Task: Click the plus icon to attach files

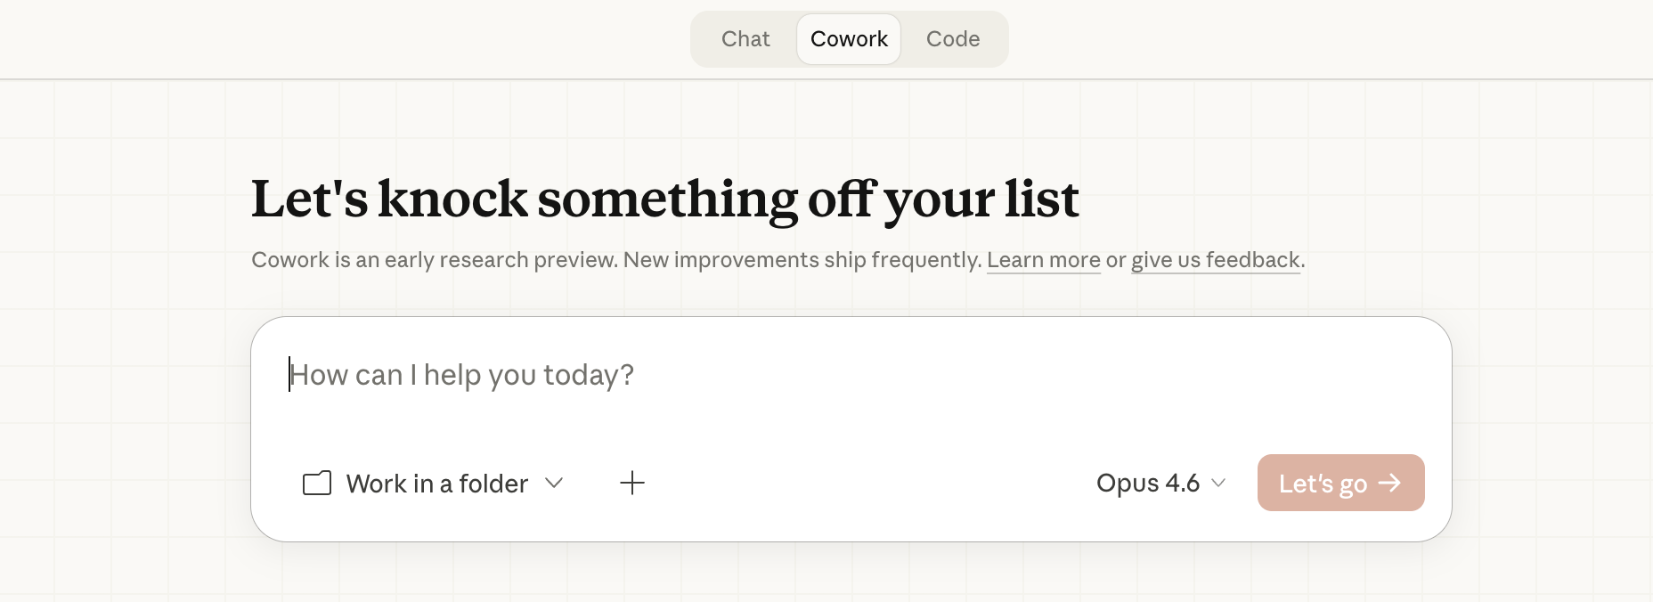Action: tap(632, 483)
